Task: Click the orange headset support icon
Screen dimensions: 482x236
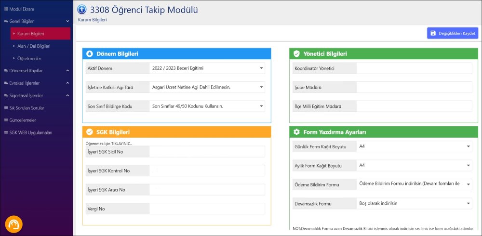Action: (x=14, y=225)
